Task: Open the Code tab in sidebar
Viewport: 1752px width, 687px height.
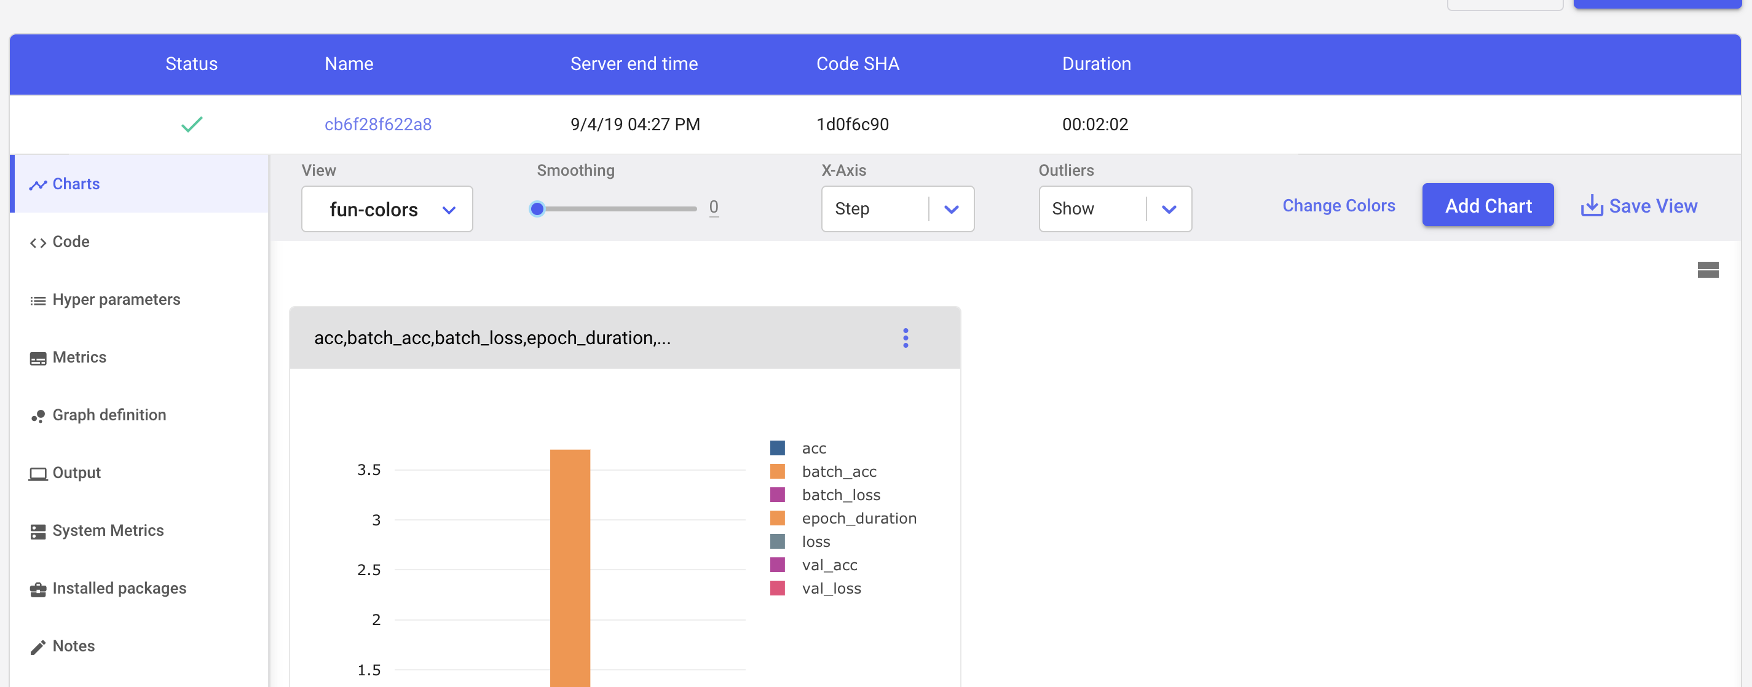Action: tap(140, 242)
